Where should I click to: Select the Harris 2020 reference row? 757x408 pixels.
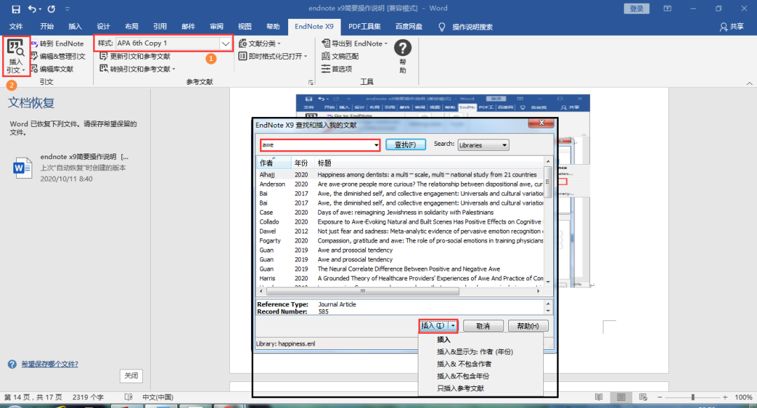pos(400,278)
